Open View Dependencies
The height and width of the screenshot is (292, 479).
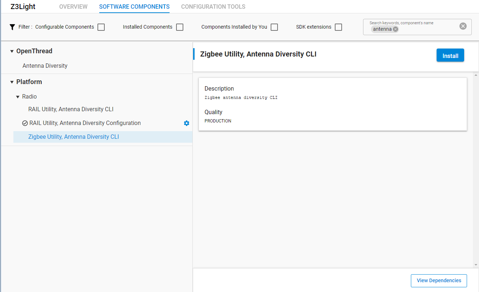[439, 280]
